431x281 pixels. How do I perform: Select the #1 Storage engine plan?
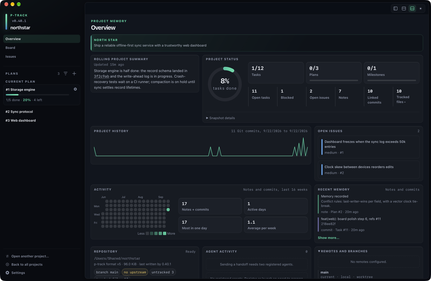click(42, 95)
